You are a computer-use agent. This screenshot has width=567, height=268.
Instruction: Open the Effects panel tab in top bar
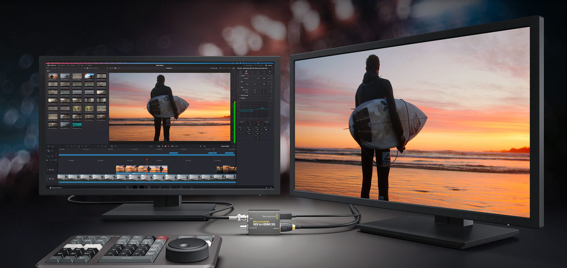click(89, 66)
